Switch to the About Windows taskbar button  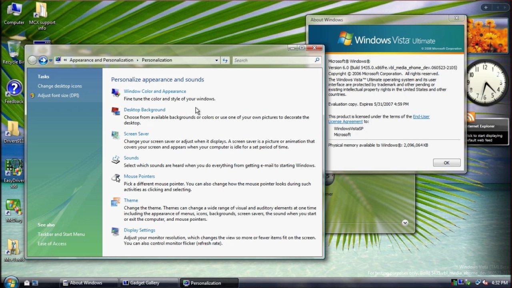[x=89, y=283]
